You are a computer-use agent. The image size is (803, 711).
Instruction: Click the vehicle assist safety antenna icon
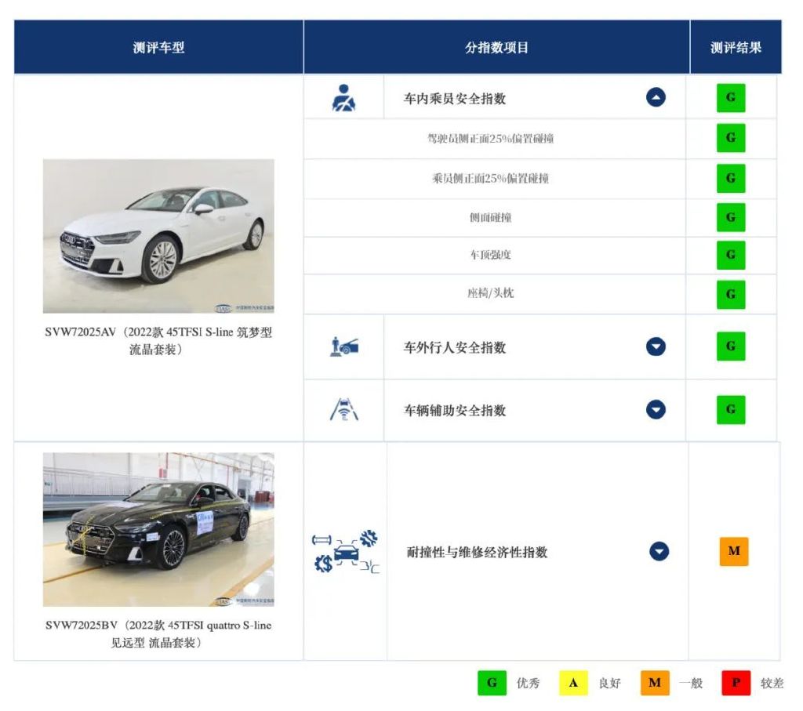point(342,408)
